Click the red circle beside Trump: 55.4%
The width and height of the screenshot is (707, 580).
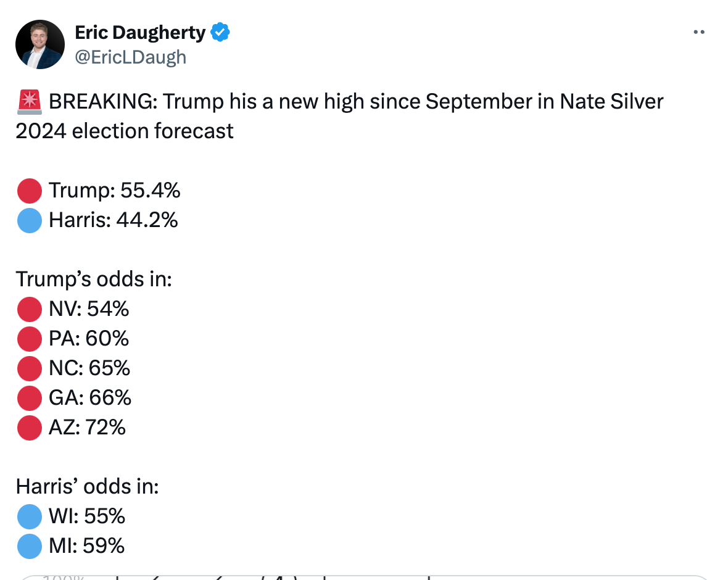pos(29,191)
